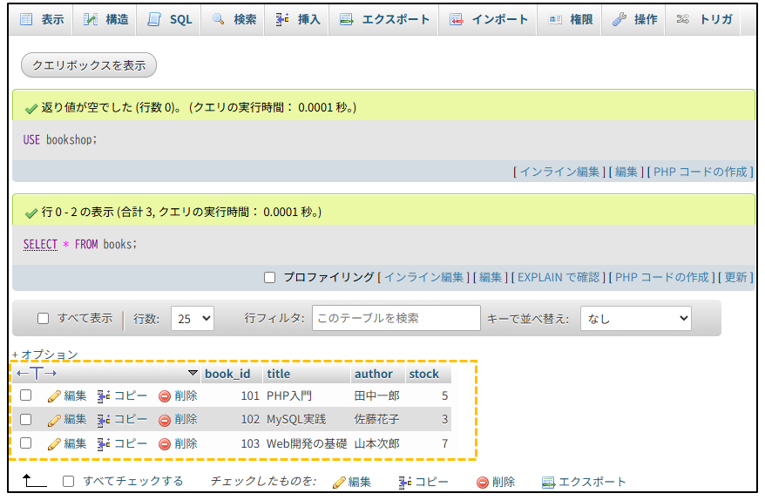Viewport: 765px width, 500px height.
Task: Expand the + オプション link
Action: pos(45,355)
